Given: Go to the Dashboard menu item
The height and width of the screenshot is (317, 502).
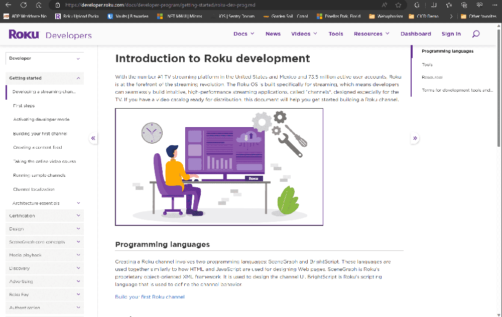Looking at the screenshot, I should pyautogui.click(x=416, y=34).
